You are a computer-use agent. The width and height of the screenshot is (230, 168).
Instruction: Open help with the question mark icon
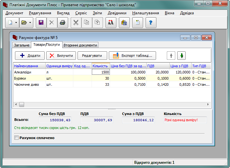click(x=151, y=22)
